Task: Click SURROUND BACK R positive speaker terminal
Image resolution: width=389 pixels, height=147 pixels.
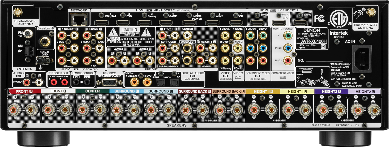Action: tap(185, 110)
